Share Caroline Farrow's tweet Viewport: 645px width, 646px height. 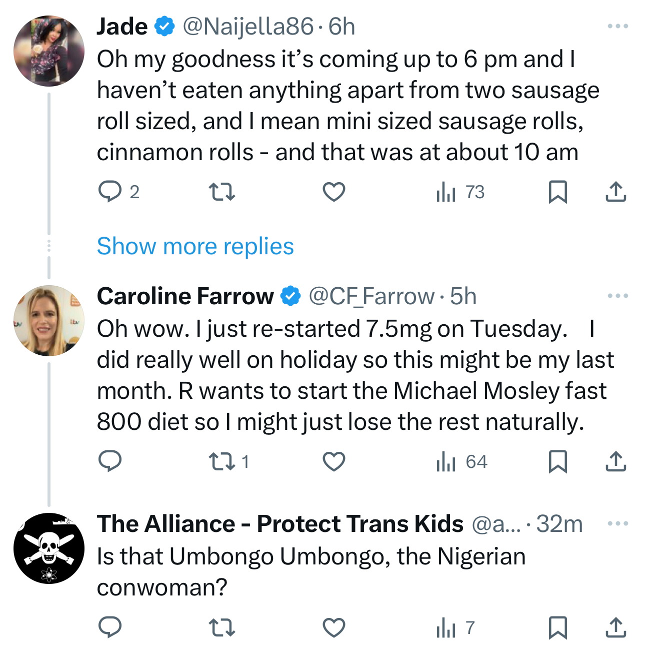pos(615,461)
